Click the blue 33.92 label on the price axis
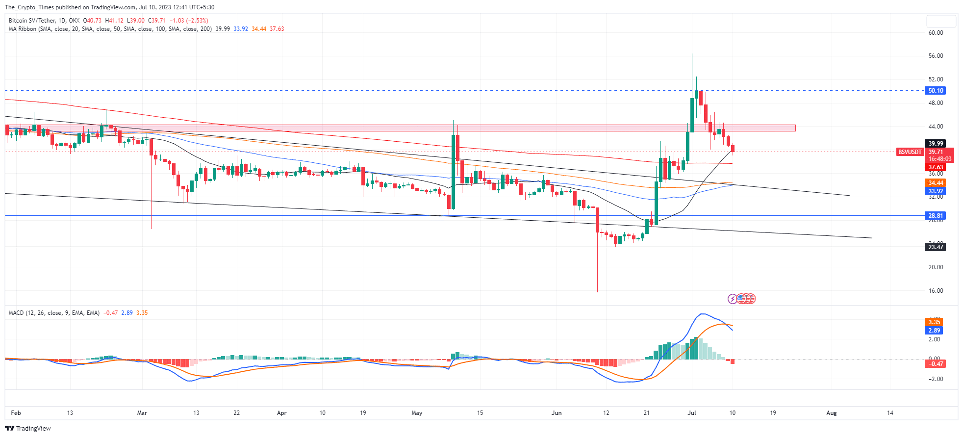This screenshot has height=437, width=963. pos(935,191)
